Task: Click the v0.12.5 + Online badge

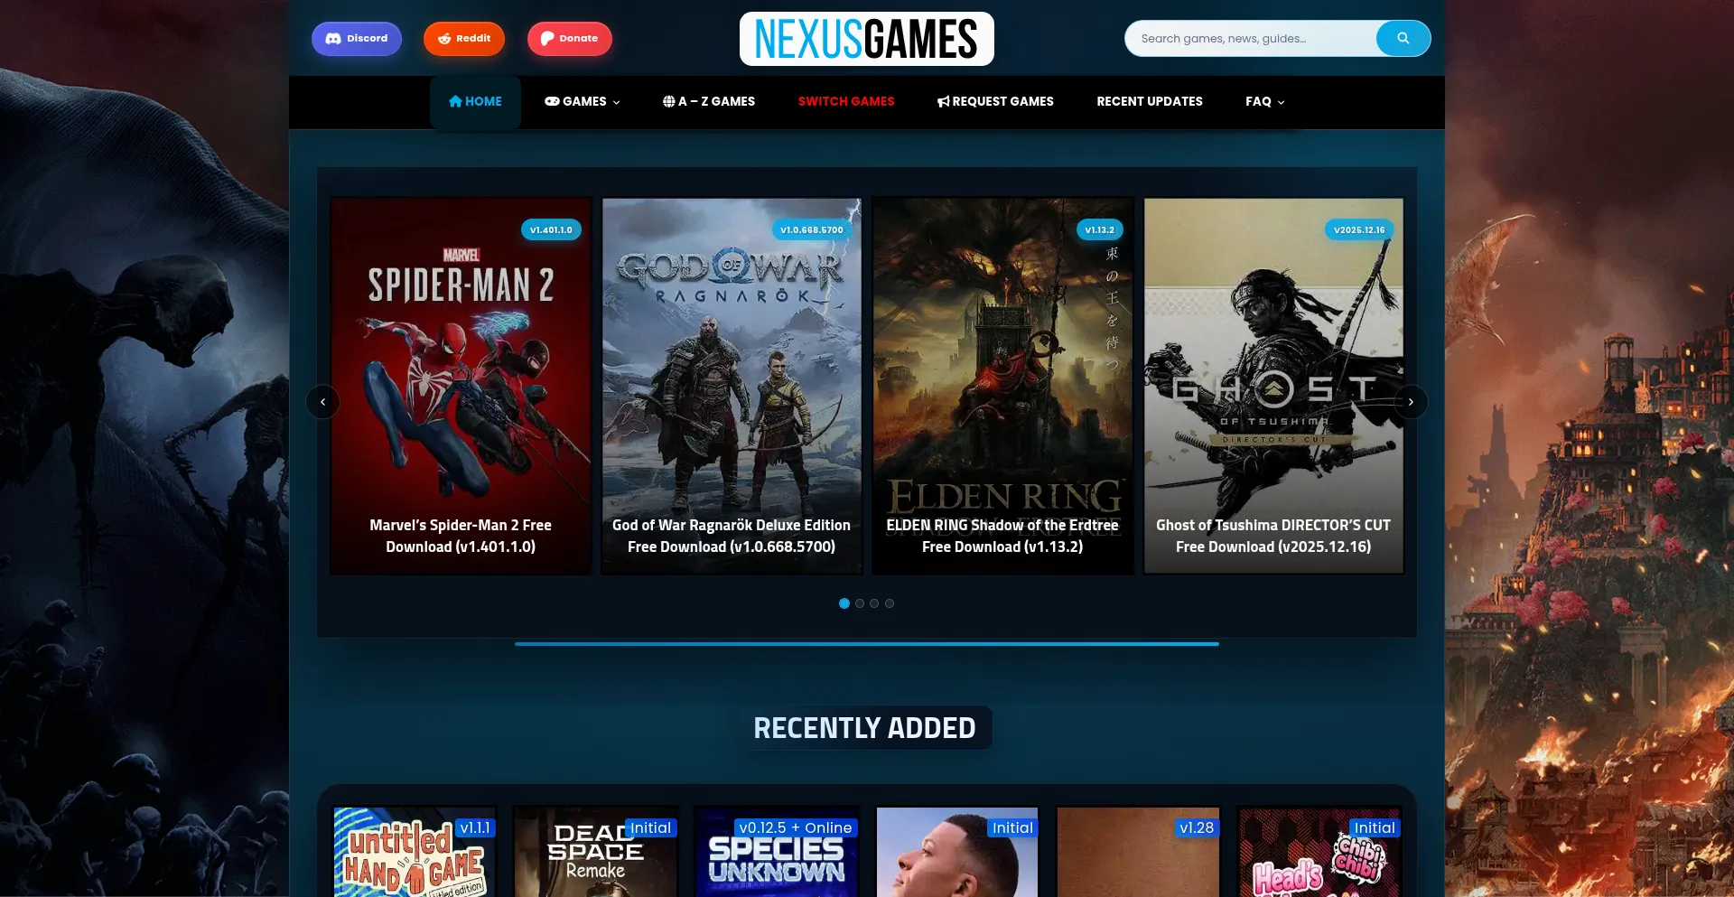Action: pyautogui.click(x=795, y=827)
